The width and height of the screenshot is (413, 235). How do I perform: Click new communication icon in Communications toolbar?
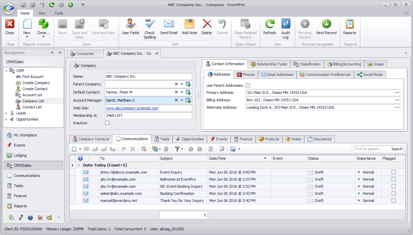[x=74, y=149]
